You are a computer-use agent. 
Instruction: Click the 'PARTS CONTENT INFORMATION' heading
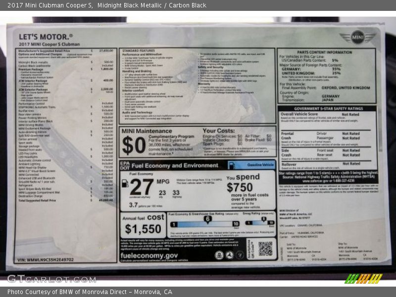pos(325,52)
